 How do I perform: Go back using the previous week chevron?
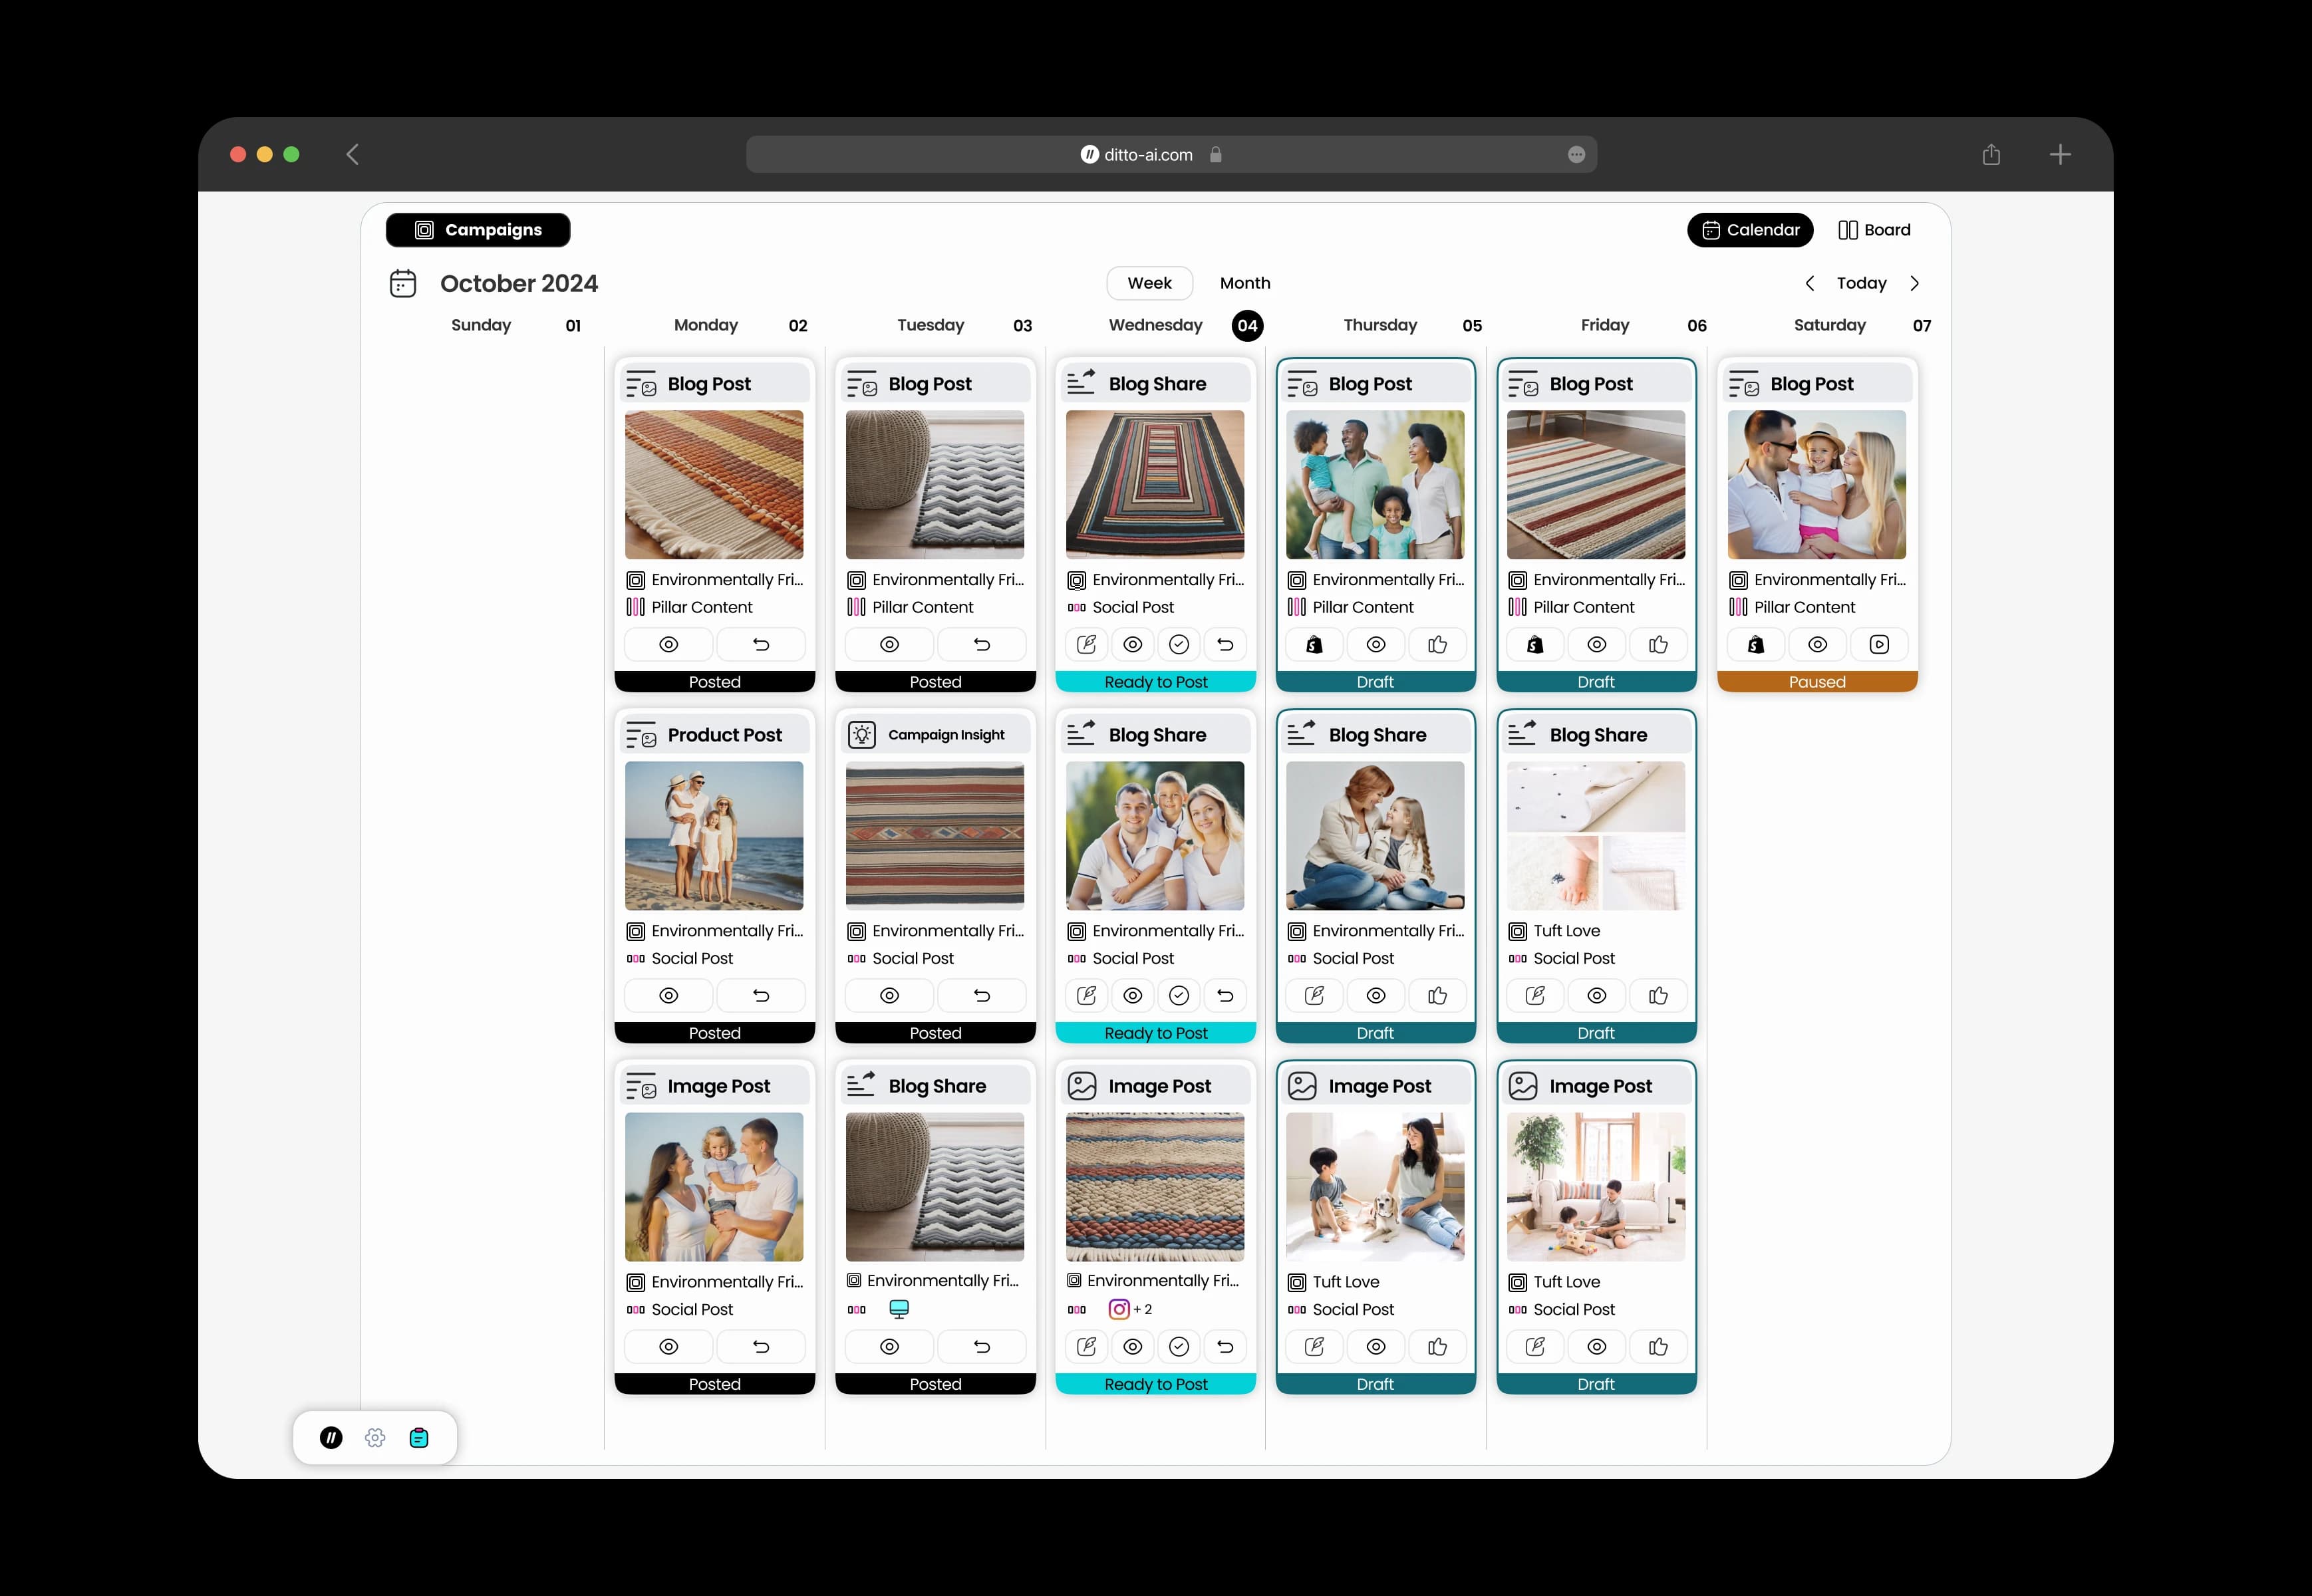coord(1810,283)
